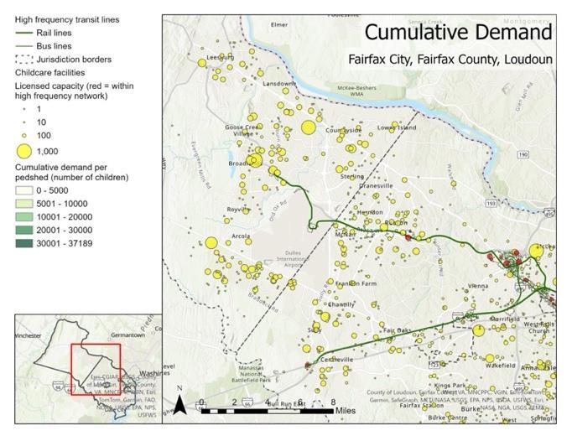
Task: Click the scale bar graphic
Action: coord(268,411)
